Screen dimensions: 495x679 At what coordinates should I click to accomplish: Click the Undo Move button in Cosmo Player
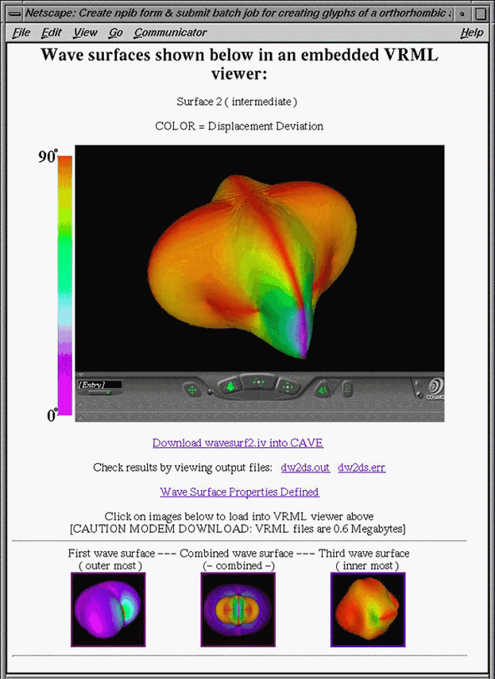coord(324,390)
